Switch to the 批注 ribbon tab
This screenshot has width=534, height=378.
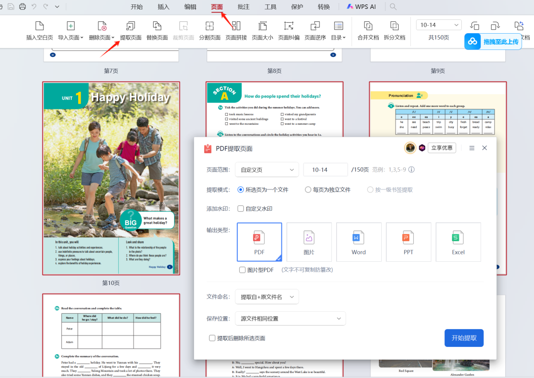tap(245, 6)
